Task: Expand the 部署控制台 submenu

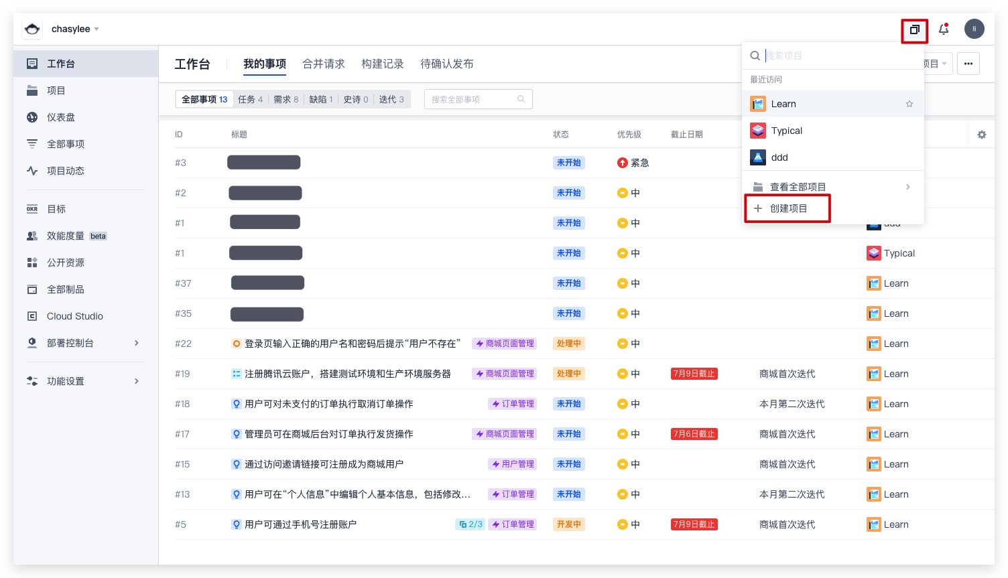Action: click(137, 343)
